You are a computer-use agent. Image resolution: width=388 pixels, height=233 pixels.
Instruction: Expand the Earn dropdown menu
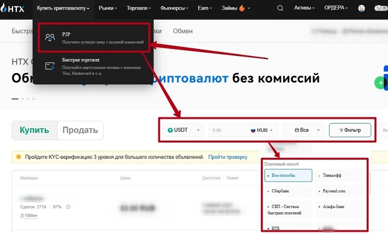205,8
